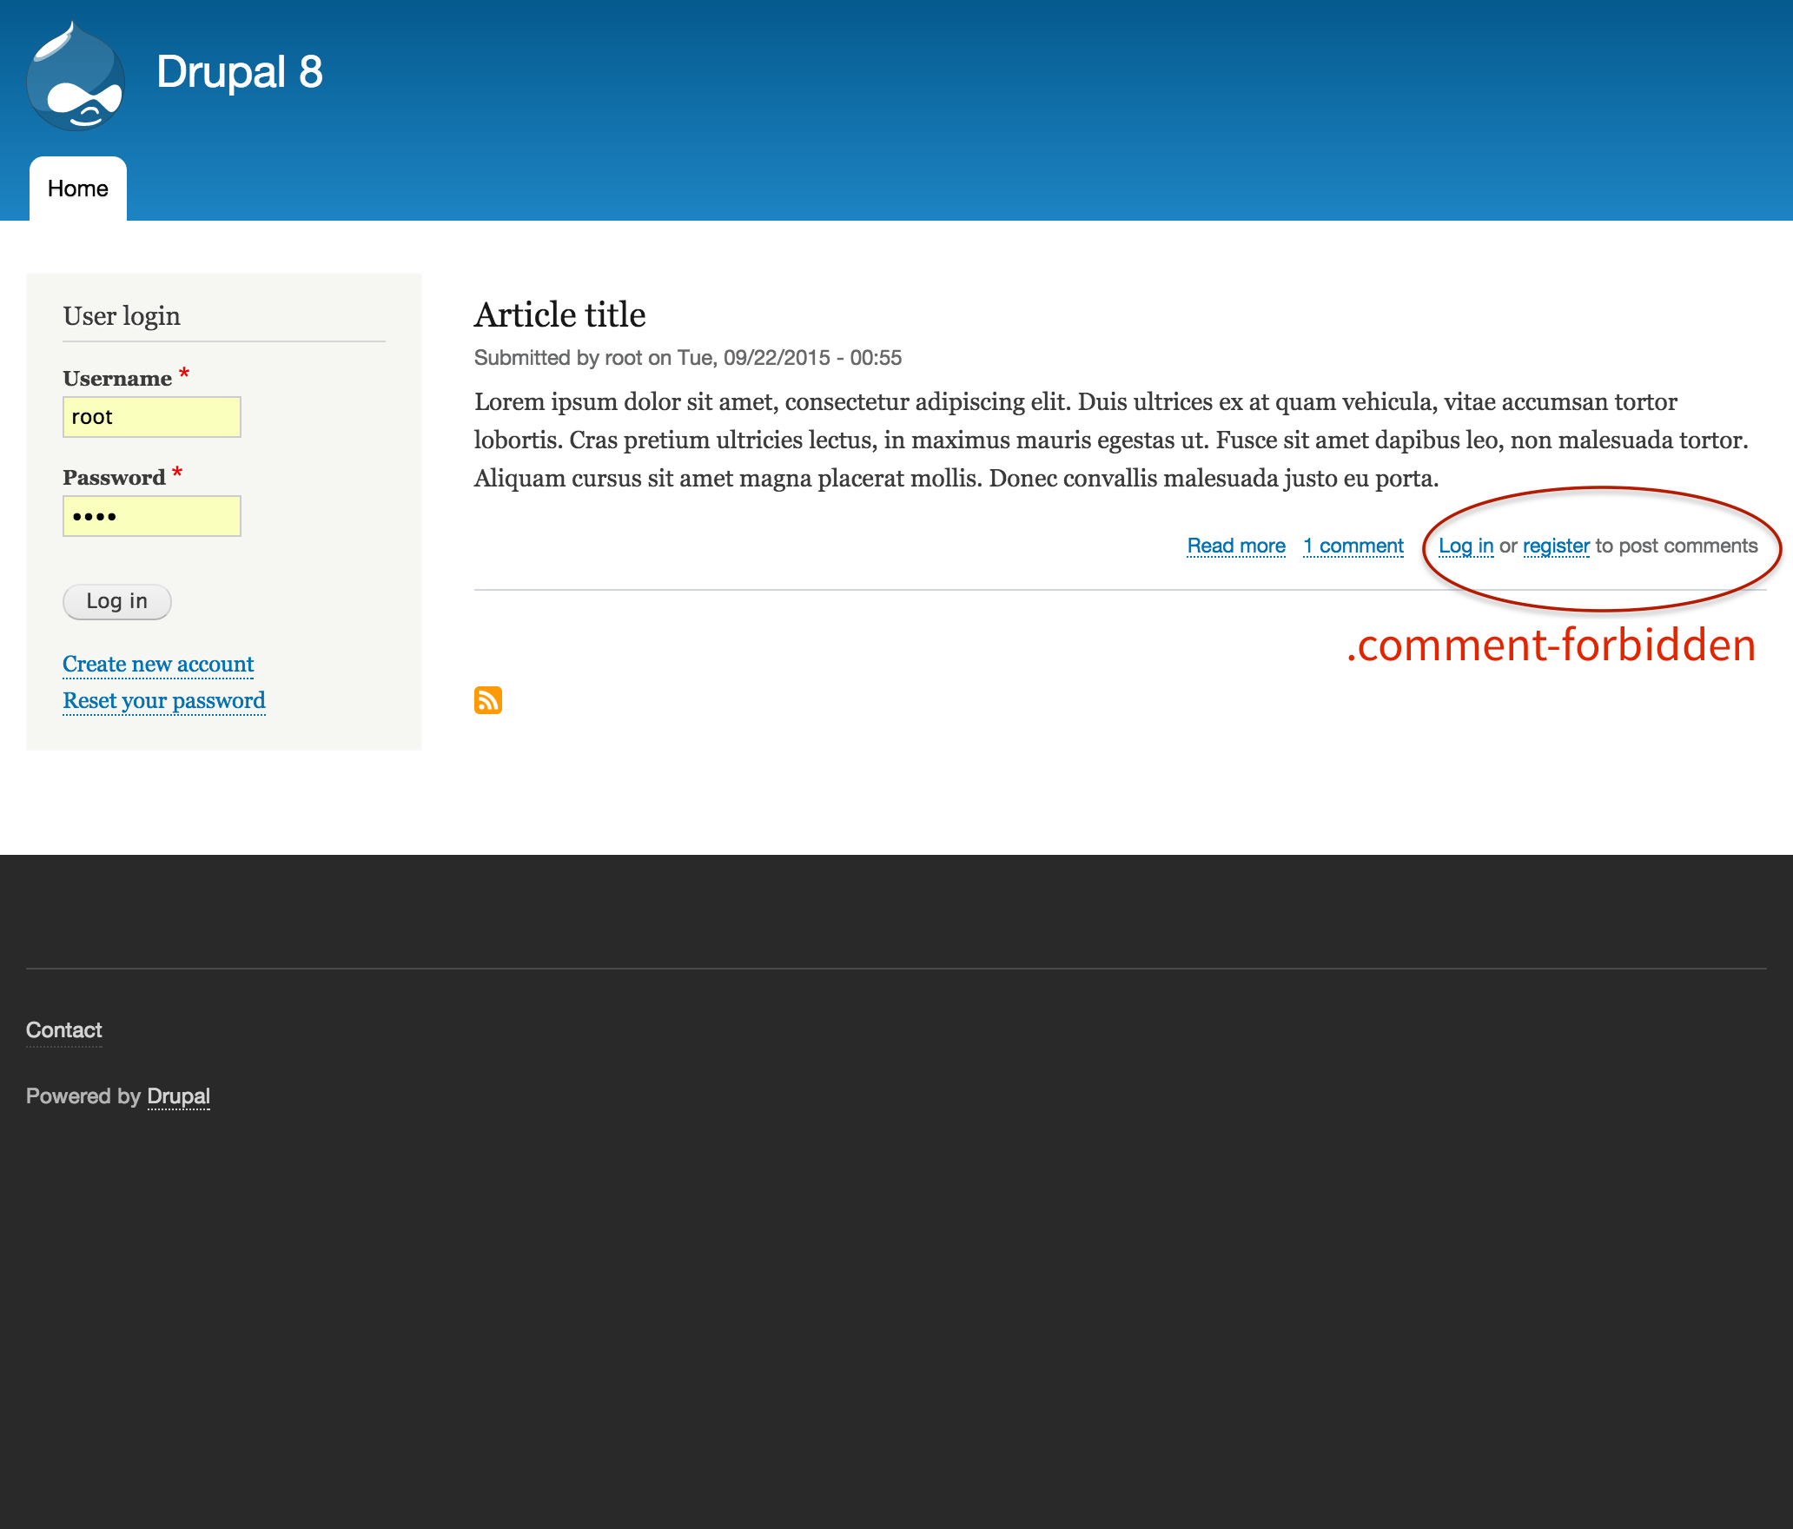Open the article titled 'Article title'

559,314
